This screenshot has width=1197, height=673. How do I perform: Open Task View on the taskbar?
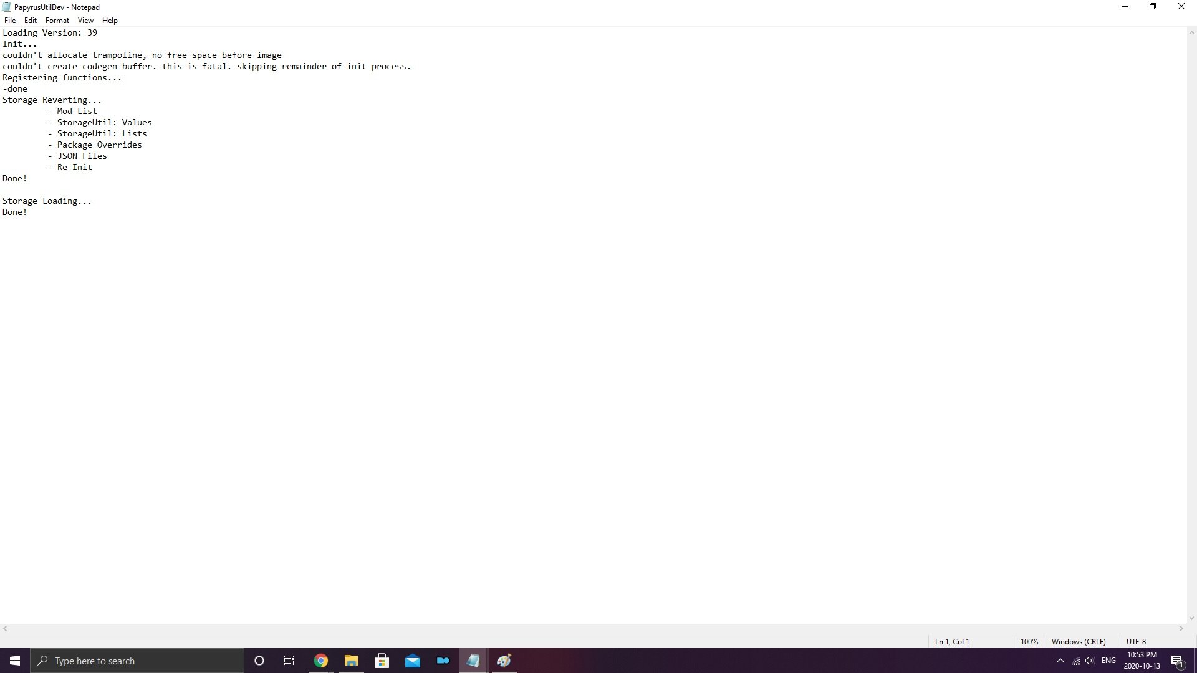[x=289, y=661]
